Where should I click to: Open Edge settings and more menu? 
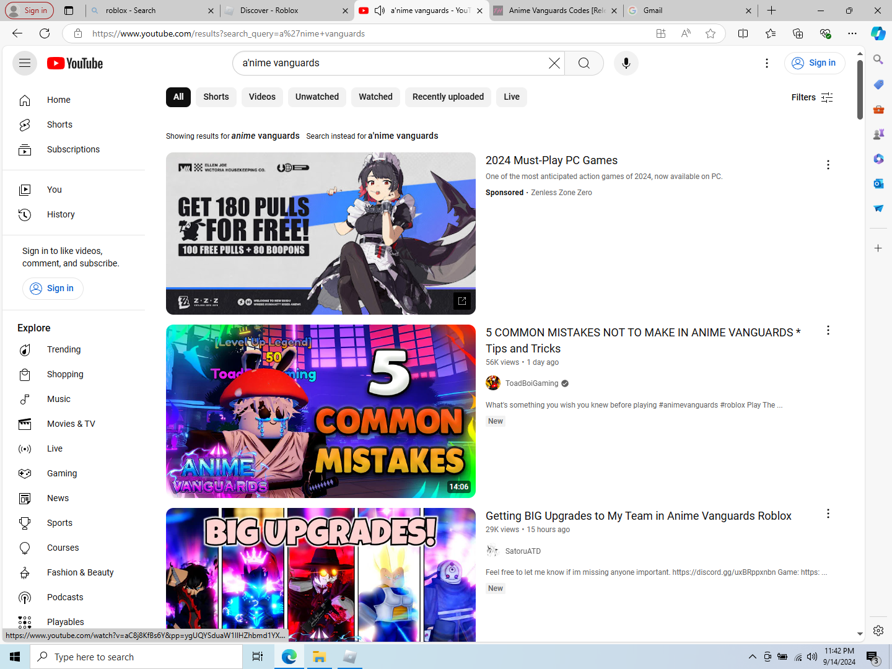pyautogui.click(x=852, y=33)
